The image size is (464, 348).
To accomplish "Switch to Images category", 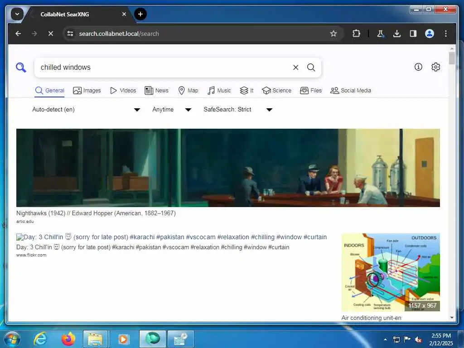I will pos(87,91).
